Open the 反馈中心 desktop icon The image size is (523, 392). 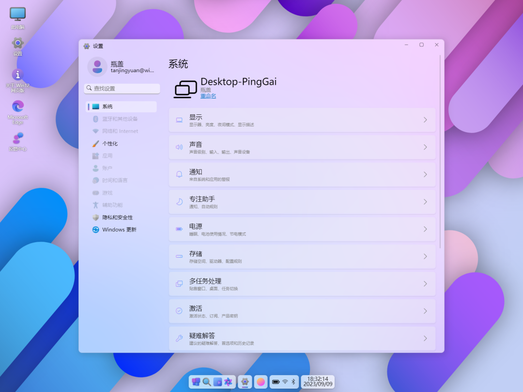(18, 141)
